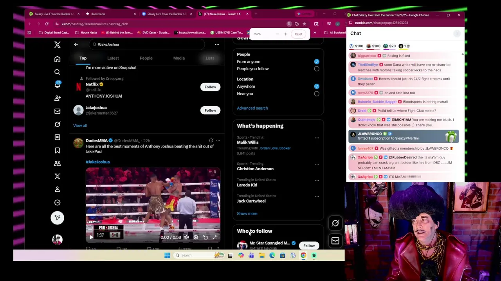Open 'View all' people link
The image size is (501, 281).
click(x=80, y=126)
